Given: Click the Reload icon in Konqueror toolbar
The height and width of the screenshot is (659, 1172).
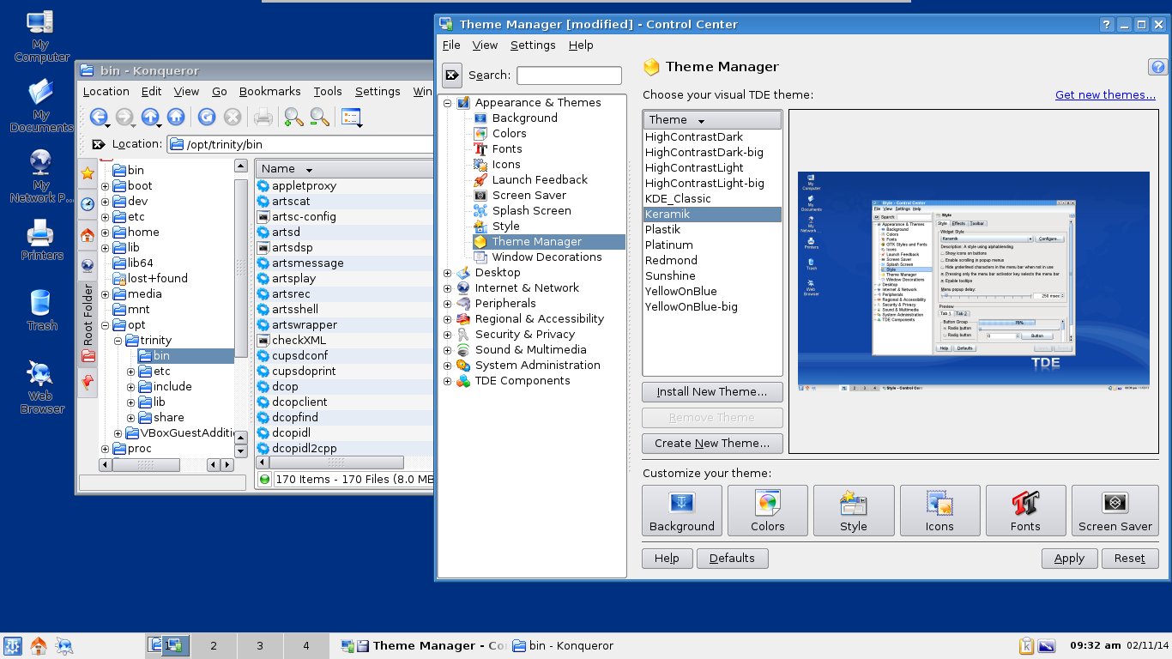Looking at the screenshot, I should 206,117.
